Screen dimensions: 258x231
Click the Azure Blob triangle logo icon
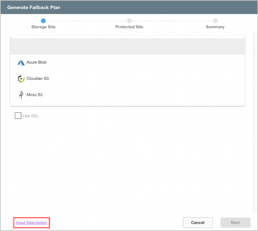pos(21,62)
